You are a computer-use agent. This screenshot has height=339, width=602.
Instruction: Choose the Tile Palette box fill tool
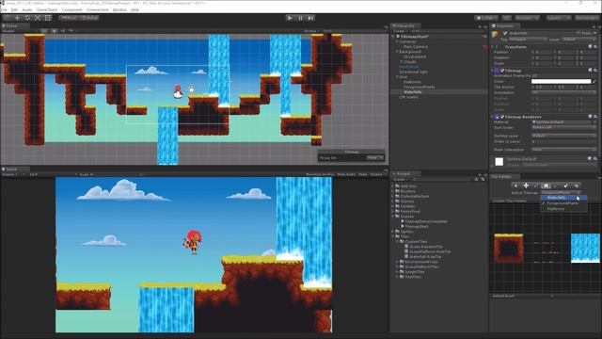click(x=546, y=186)
